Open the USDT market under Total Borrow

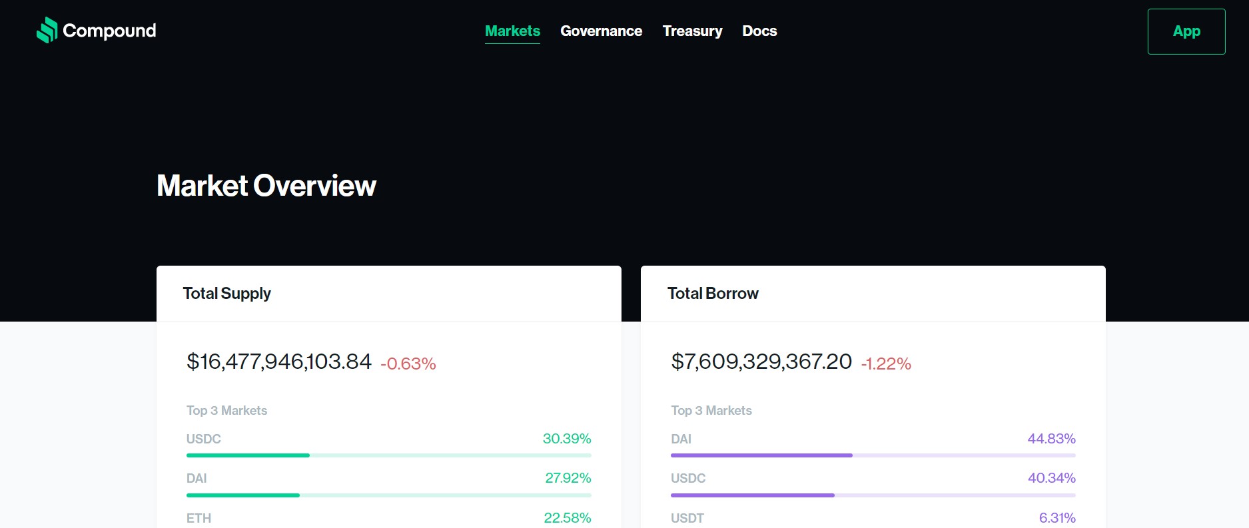[x=686, y=517]
